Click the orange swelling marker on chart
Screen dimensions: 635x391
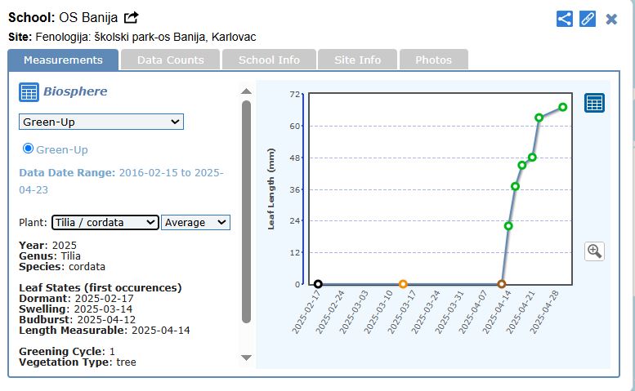403,284
